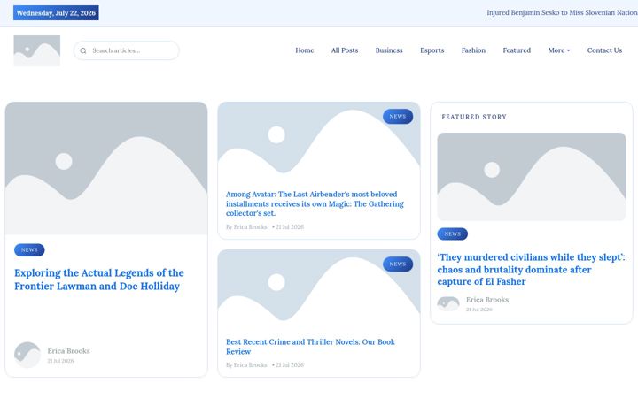The width and height of the screenshot is (638, 398).
Task: Focus the Search articles input field
Action: pyautogui.click(x=126, y=50)
